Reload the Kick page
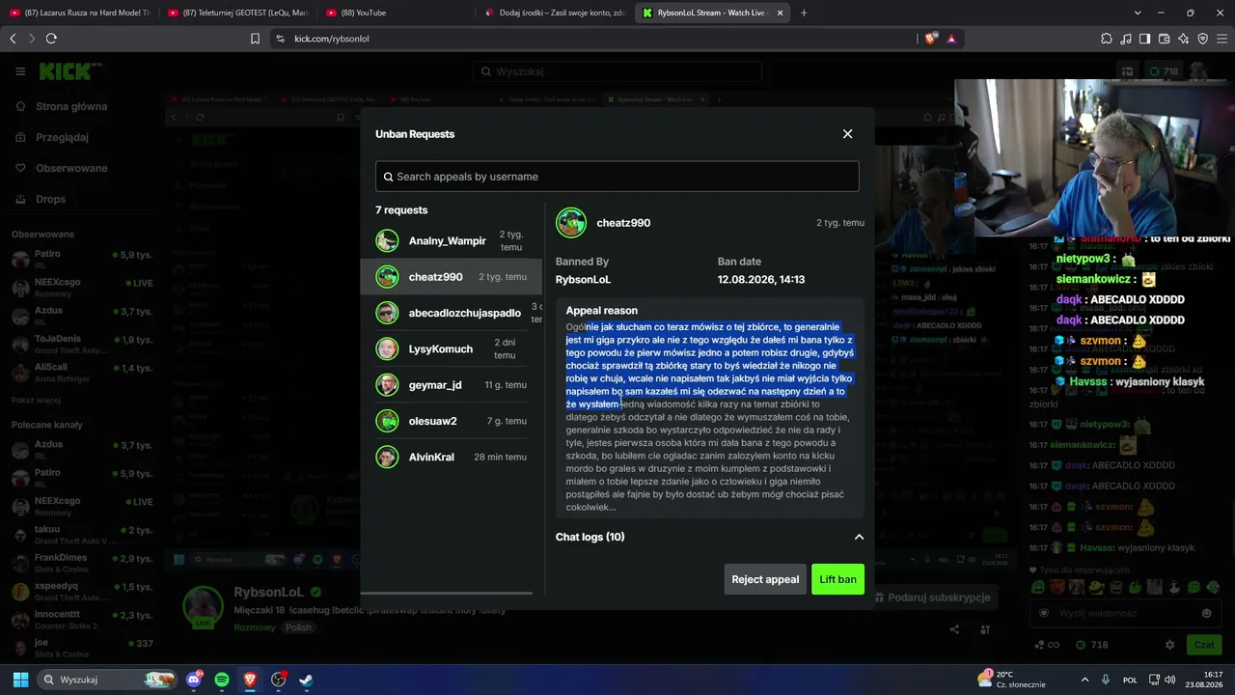1235x695 pixels. [x=51, y=39]
